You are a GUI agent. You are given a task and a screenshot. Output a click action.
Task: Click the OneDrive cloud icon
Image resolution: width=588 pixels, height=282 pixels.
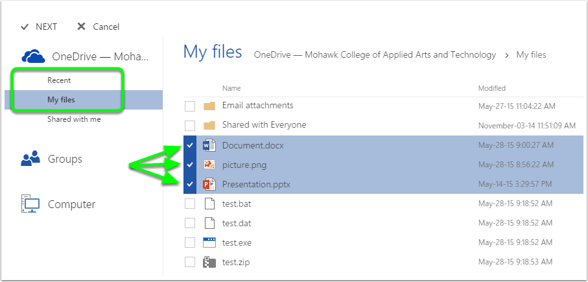pos(32,56)
